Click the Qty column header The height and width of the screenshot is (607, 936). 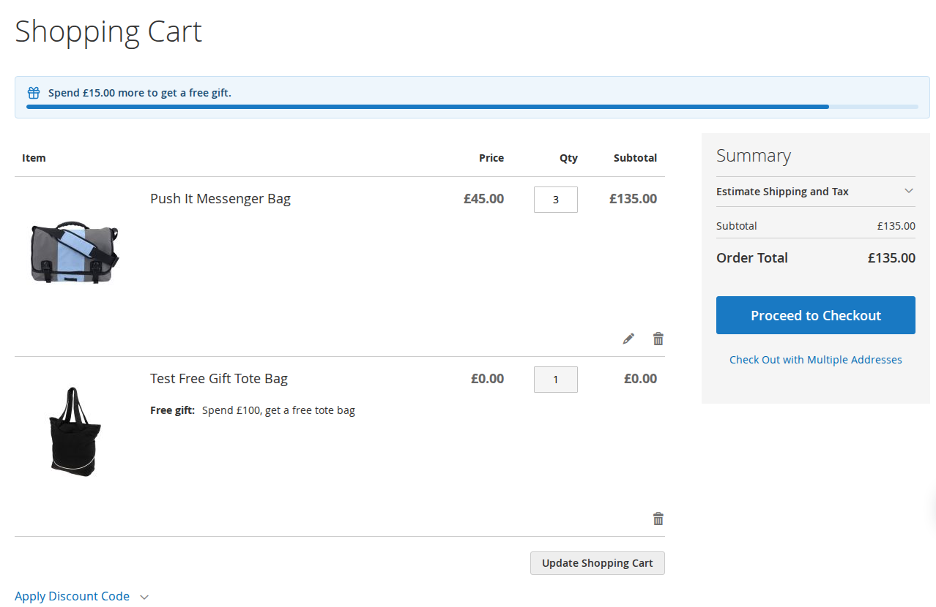(568, 157)
